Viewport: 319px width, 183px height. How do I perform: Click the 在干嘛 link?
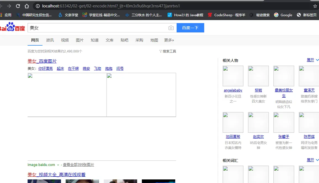pyautogui.click(x=73, y=68)
